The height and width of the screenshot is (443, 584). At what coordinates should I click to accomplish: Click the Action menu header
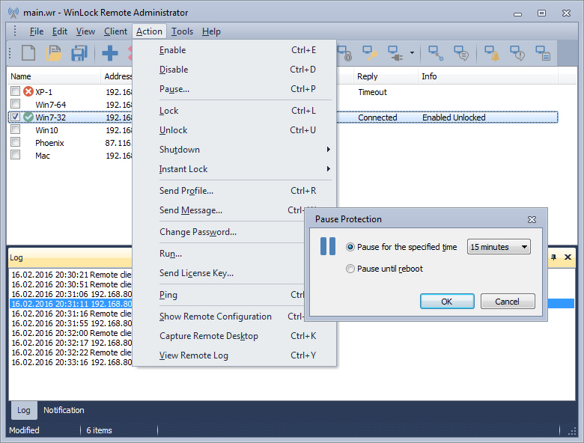149,31
